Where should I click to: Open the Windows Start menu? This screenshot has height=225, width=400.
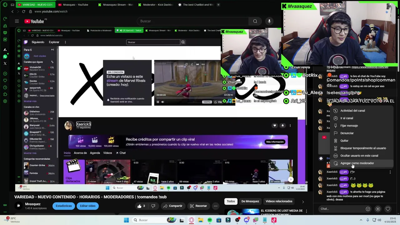point(126,220)
